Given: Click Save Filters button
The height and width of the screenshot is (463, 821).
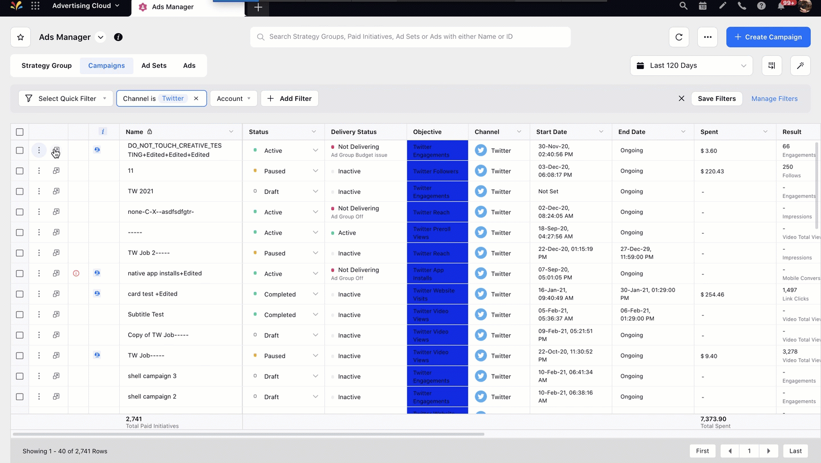Looking at the screenshot, I should tap(717, 99).
